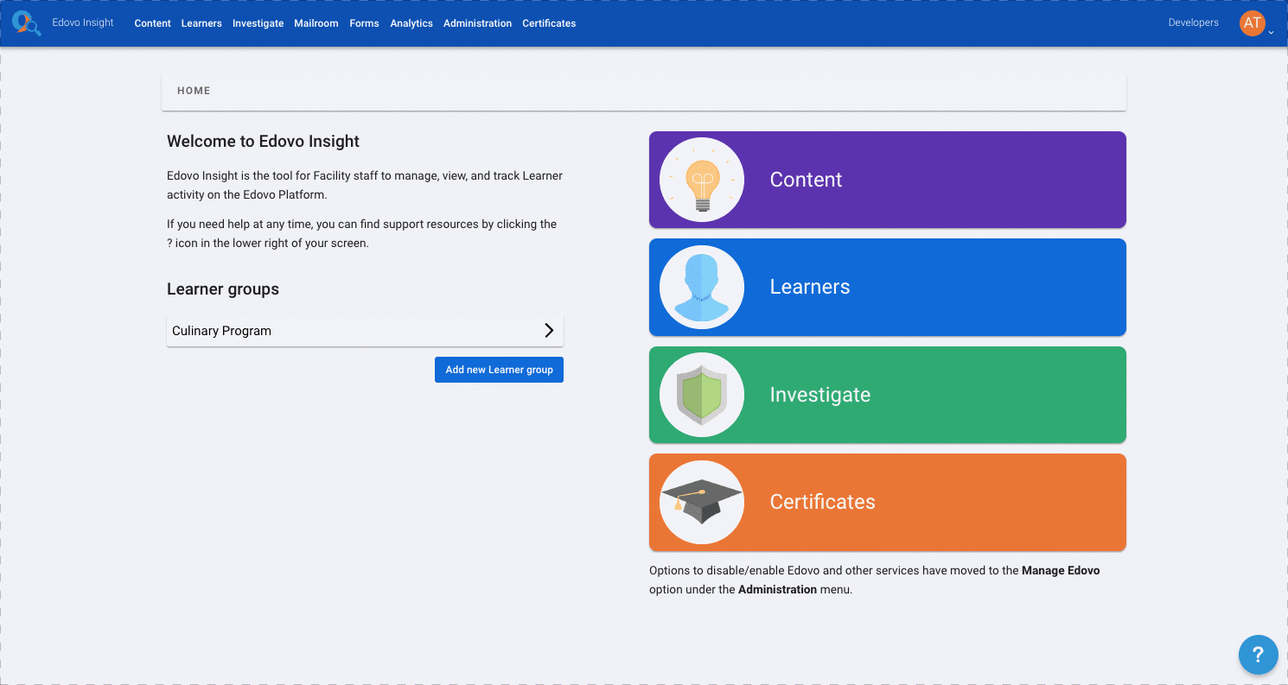
Task: Open the blue Learners card label
Action: (810, 287)
